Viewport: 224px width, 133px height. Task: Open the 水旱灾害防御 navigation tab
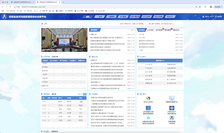[135, 17]
